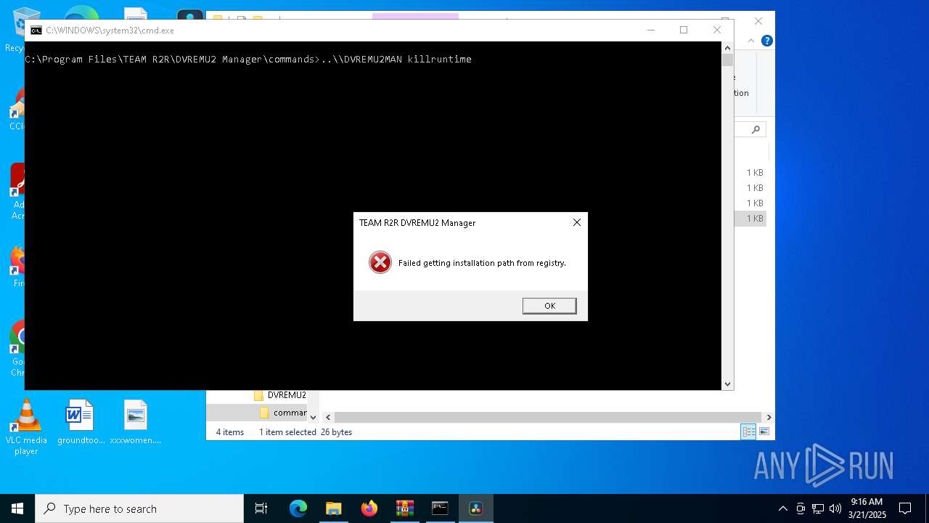Select the DVREMU2 folder in Explorer tree

[x=280, y=395]
